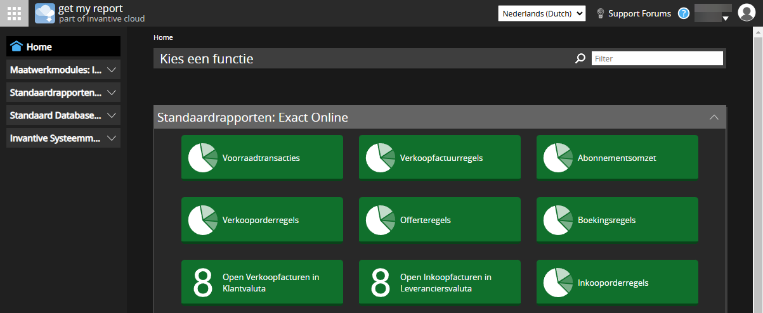Screen dimensions: 763x313
Task: Click the Voorraadtransacties pie chart icon
Action: click(203, 158)
